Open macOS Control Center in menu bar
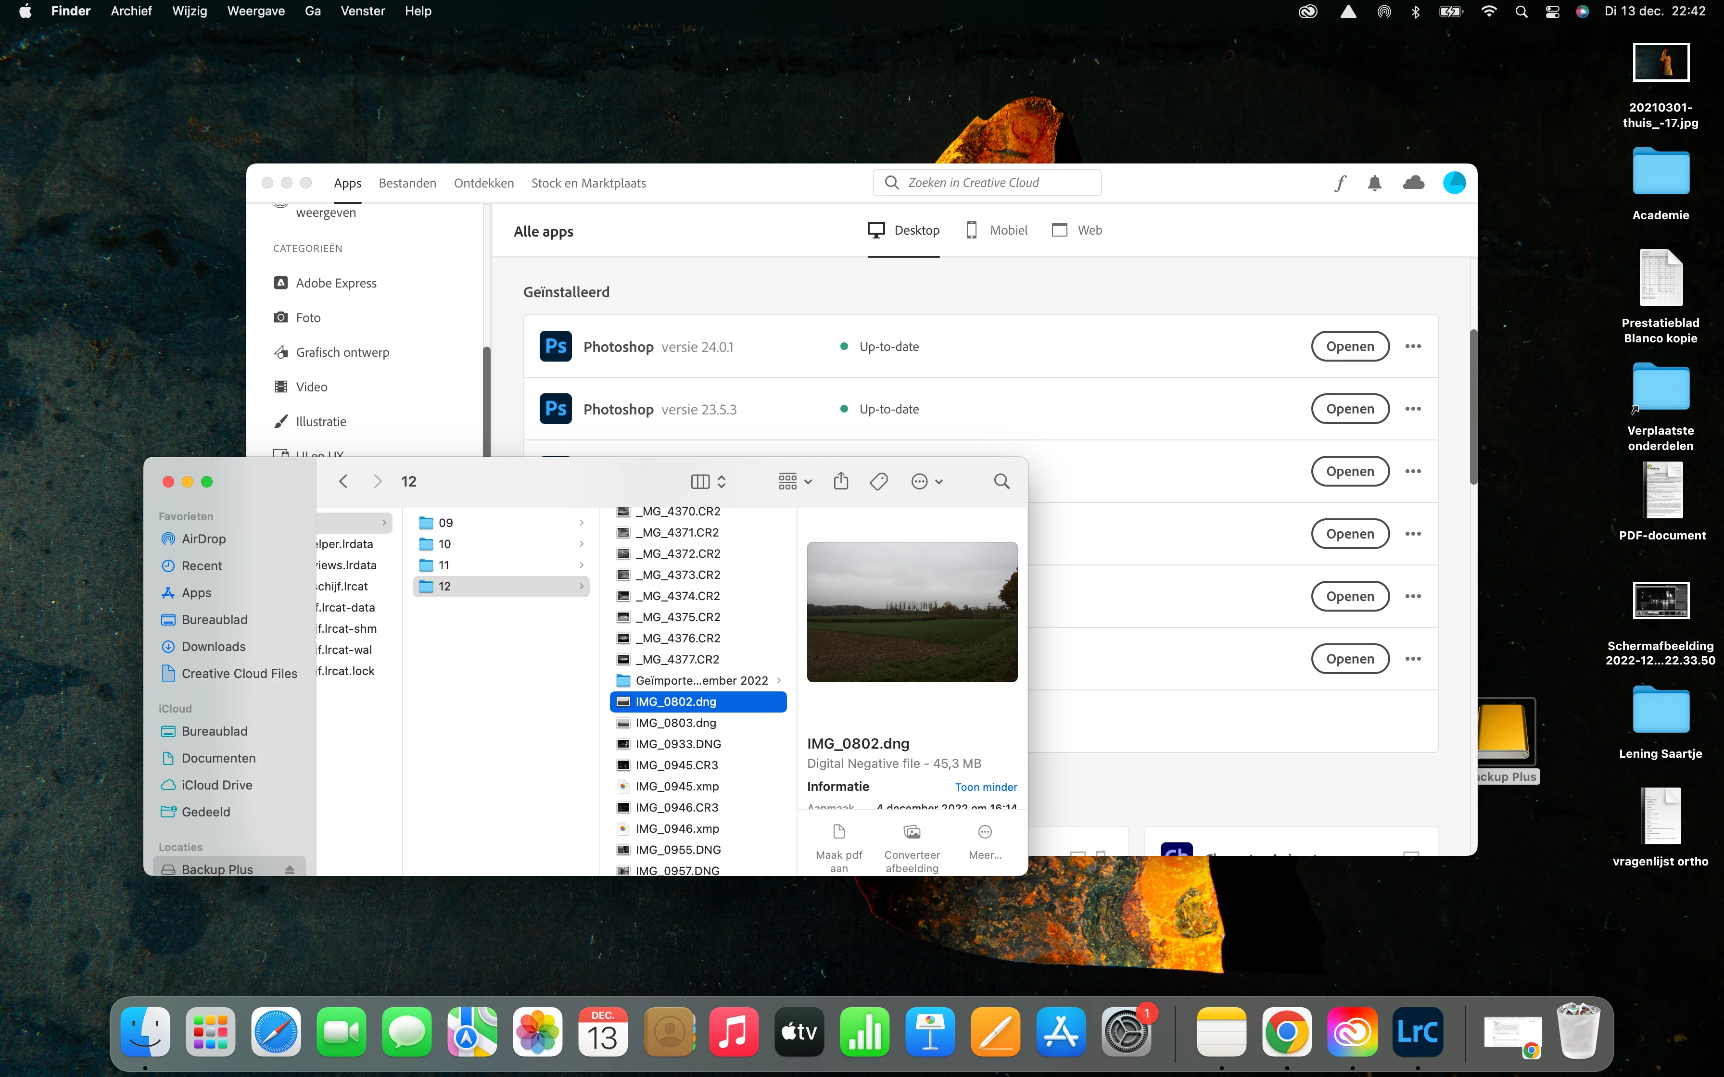 [1552, 12]
